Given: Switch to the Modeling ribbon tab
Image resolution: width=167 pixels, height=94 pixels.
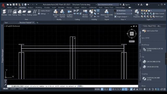Looking at the screenshot, I should pos(39,8).
